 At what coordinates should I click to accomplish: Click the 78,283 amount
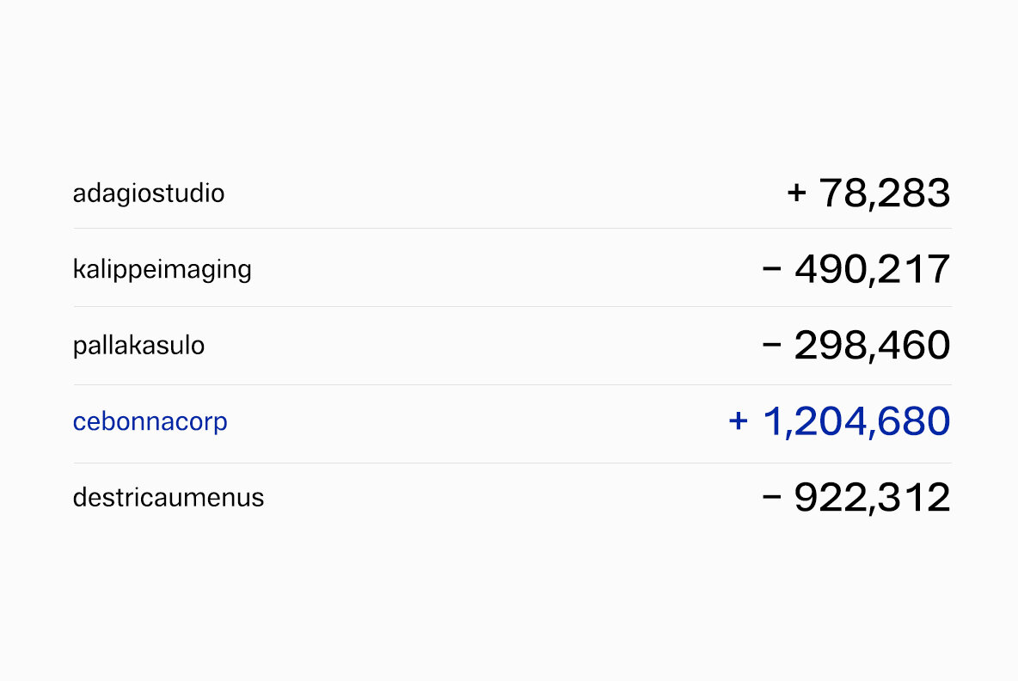pyautogui.click(x=884, y=193)
